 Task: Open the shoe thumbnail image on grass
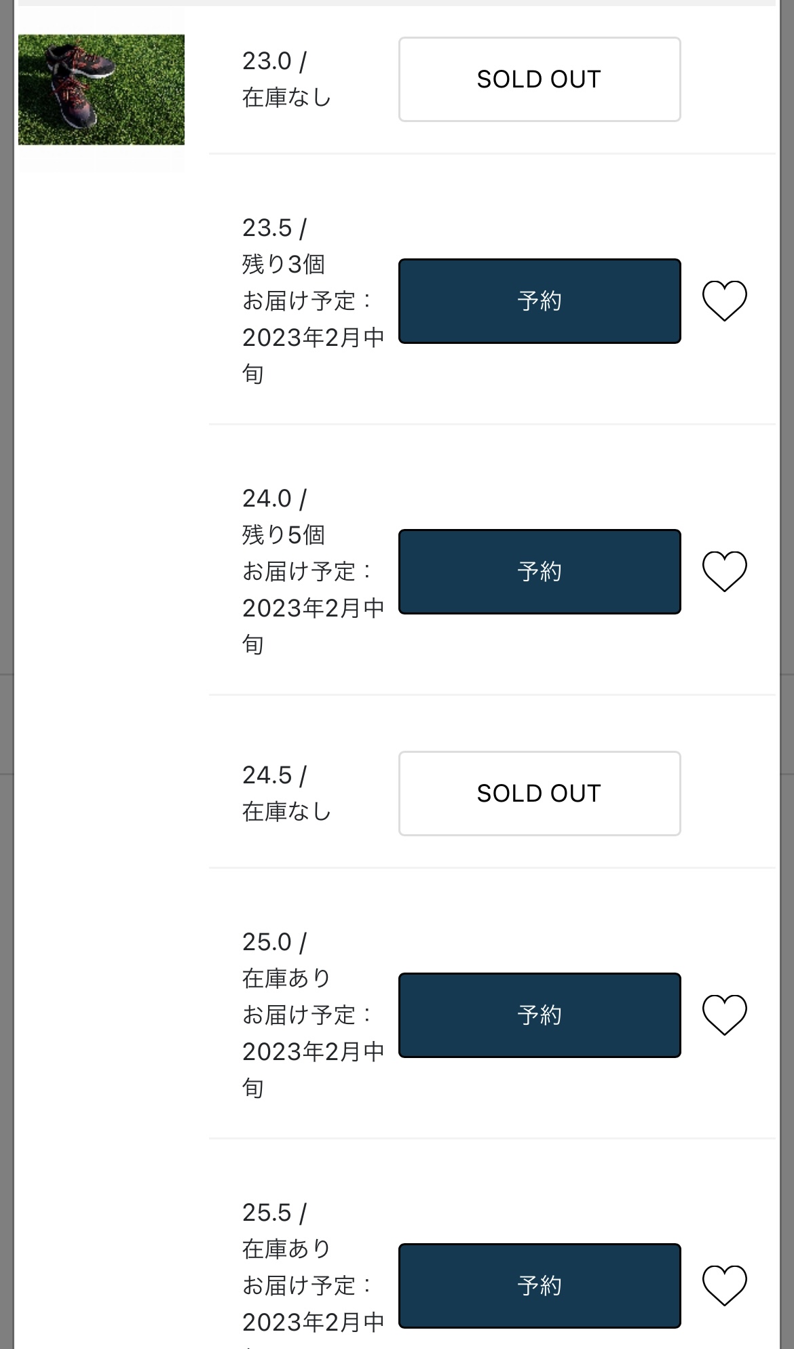pyautogui.click(x=101, y=90)
